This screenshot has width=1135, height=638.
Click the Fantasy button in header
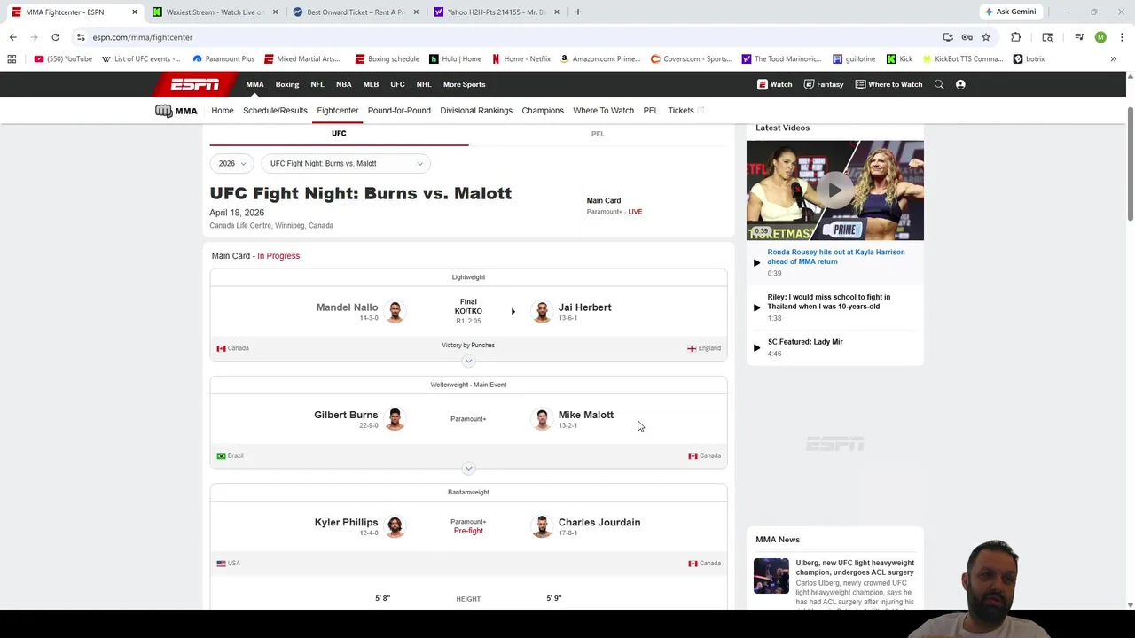824,84
